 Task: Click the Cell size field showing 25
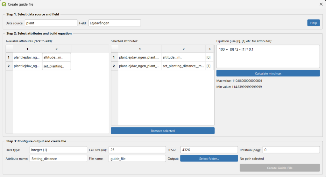click(137, 150)
